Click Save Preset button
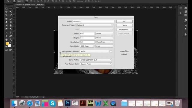The height and width of the screenshot is (108, 192). click(x=124, y=29)
